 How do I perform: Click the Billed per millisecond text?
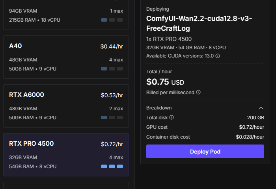[x=170, y=93]
